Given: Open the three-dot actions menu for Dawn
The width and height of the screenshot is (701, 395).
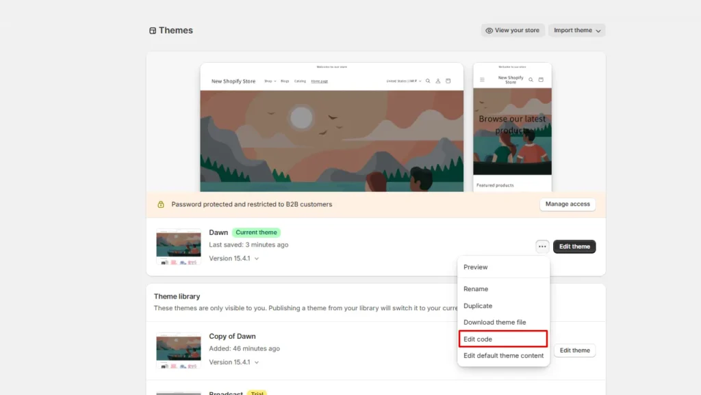Looking at the screenshot, I should 541,246.
